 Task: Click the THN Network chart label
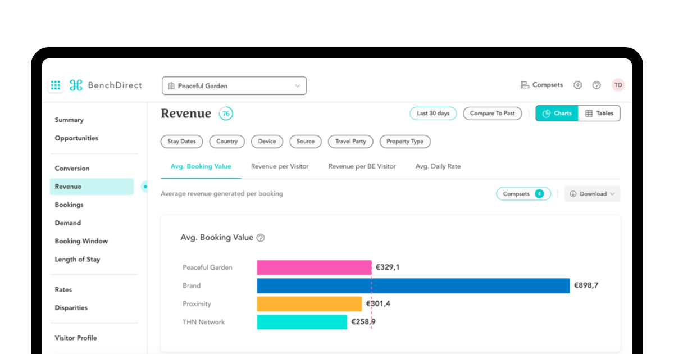pos(203,322)
